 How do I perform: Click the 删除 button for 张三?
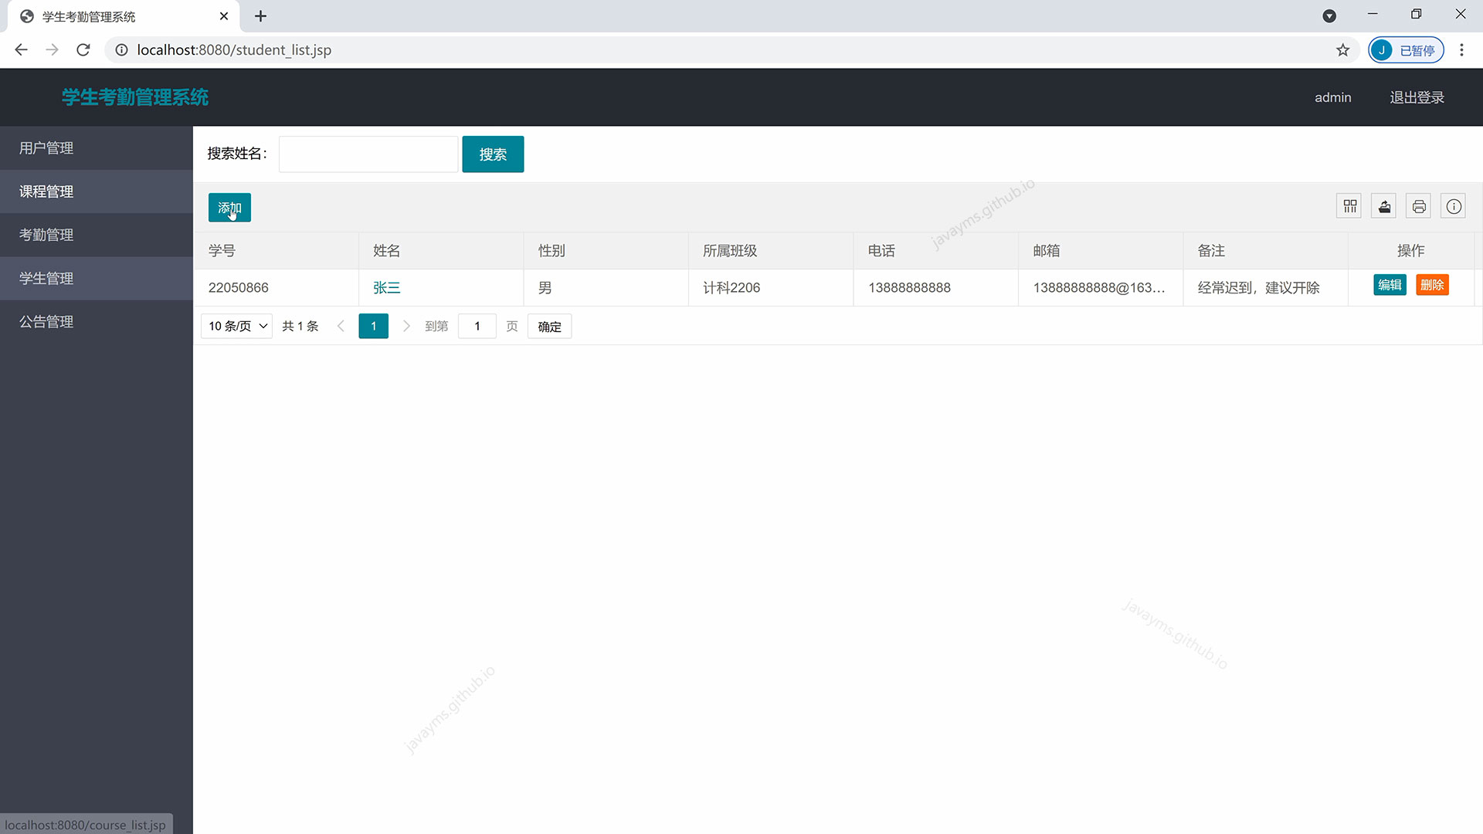[1433, 285]
